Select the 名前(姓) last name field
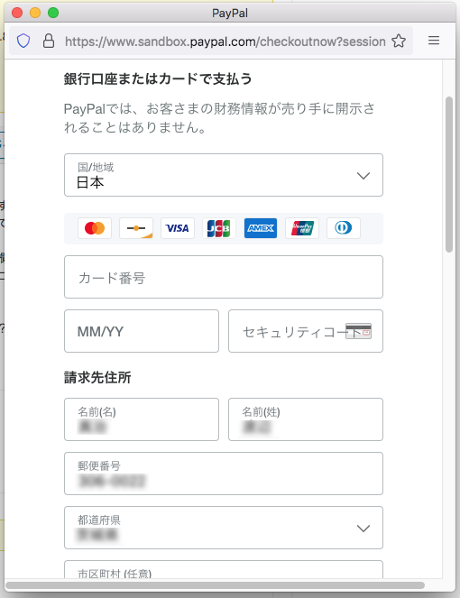The image size is (460, 598). 306,419
